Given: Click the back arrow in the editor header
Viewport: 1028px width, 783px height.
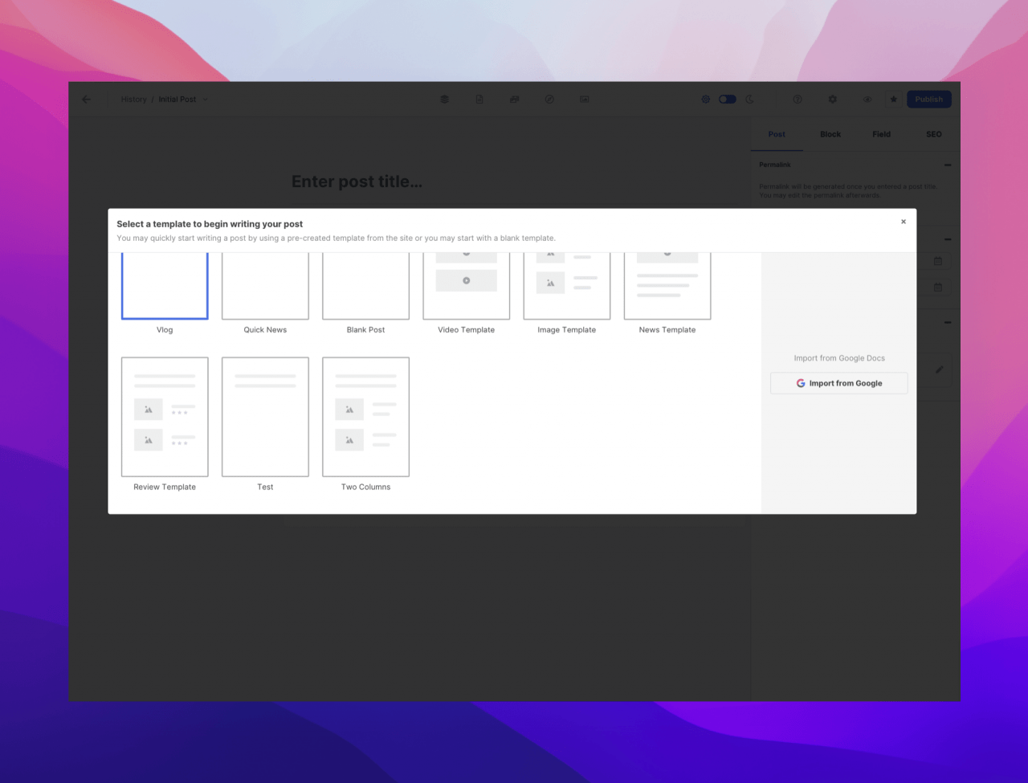Looking at the screenshot, I should tap(87, 100).
